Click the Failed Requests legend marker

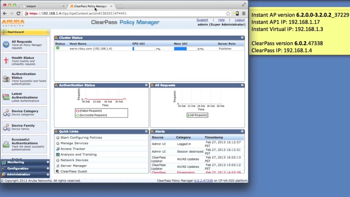(x=78, y=111)
